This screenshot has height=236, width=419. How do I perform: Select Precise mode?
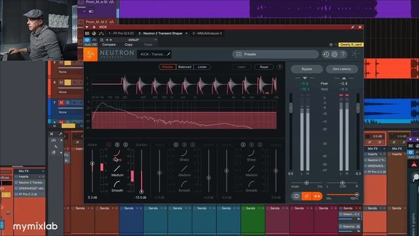(x=168, y=67)
